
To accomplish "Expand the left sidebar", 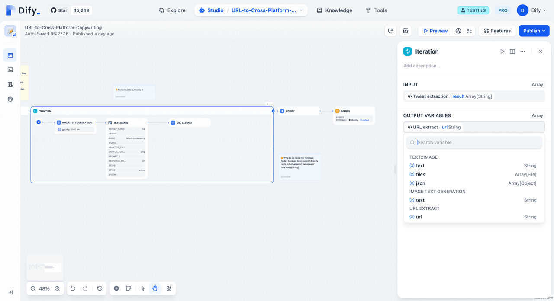I will click(x=10, y=292).
